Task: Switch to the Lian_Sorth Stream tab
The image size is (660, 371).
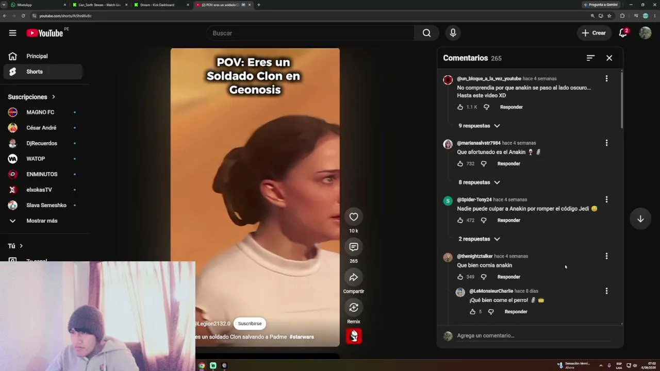Action: [x=100, y=5]
